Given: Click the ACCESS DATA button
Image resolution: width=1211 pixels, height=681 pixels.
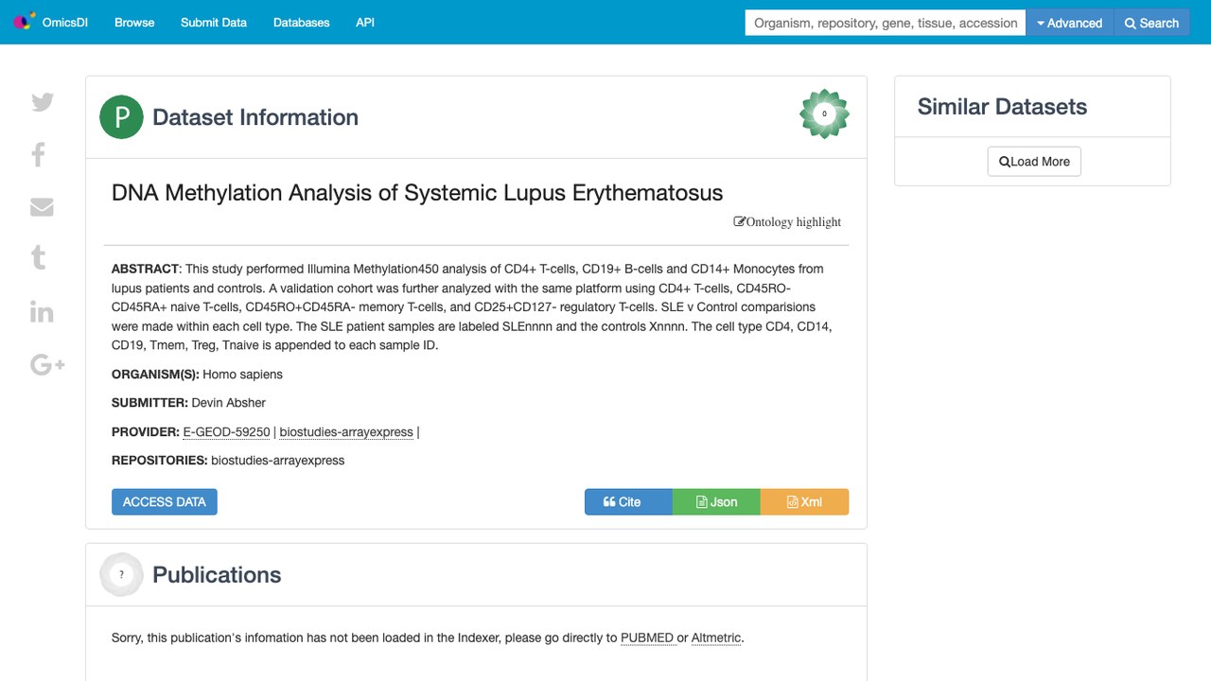Looking at the screenshot, I should pyautogui.click(x=165, y=501).
